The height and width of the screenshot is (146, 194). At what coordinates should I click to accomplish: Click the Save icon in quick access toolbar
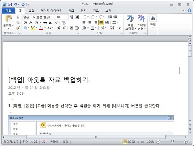point(10,5)
